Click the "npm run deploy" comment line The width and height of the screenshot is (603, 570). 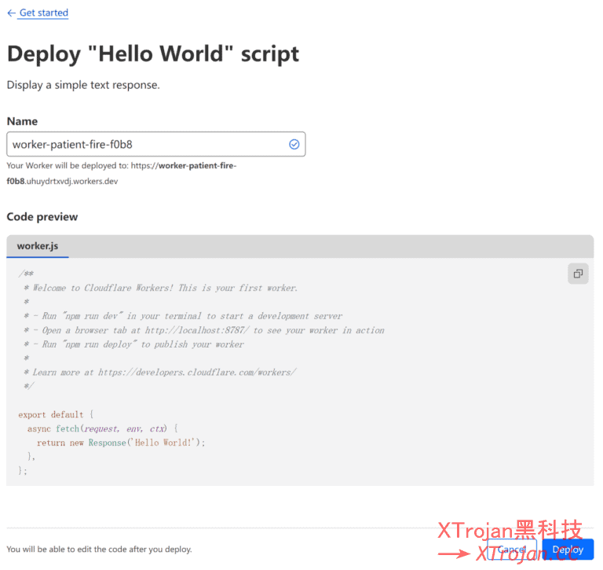pyautogui.click(x=133, y=344)
